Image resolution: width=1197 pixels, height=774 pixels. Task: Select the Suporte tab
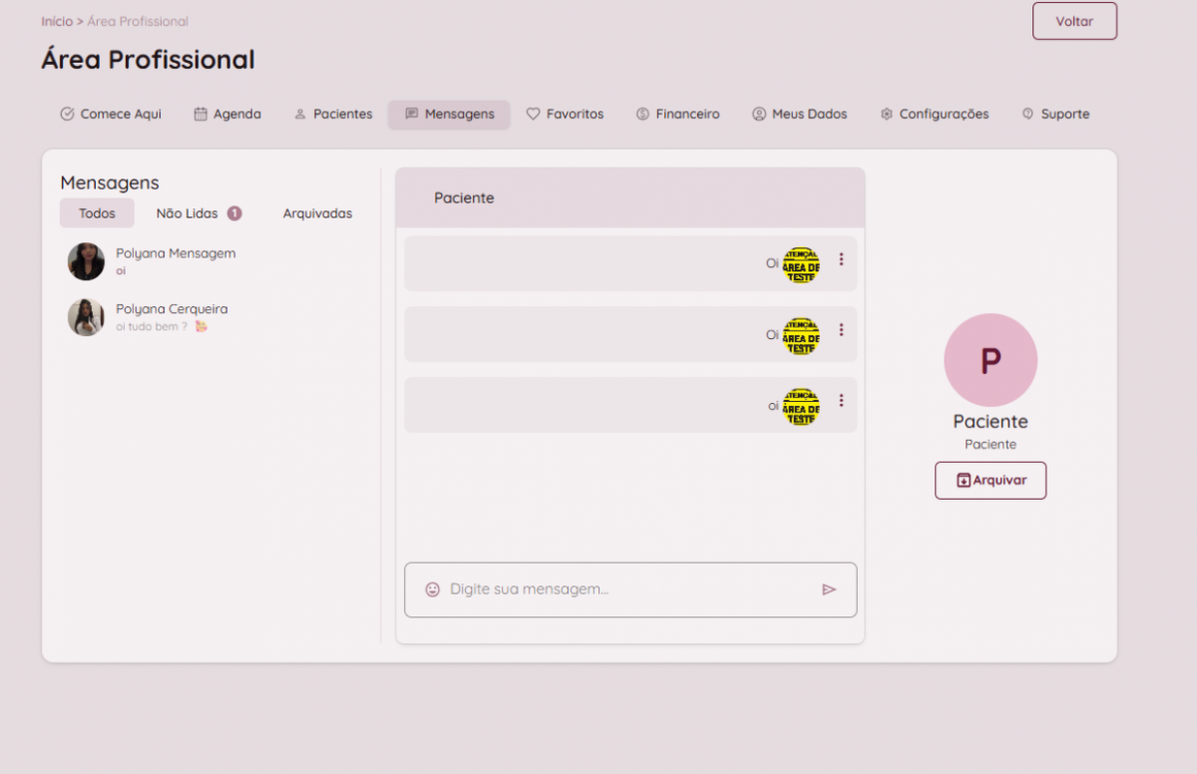(1055, 115)
